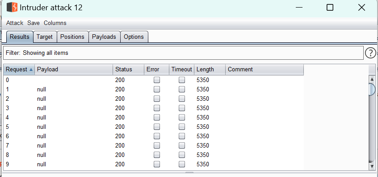
Task: Click the null payload of request 3
Action: (x=42, y=108)
